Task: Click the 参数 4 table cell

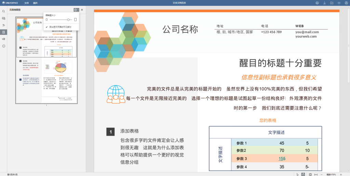Action: pos(242,167)
